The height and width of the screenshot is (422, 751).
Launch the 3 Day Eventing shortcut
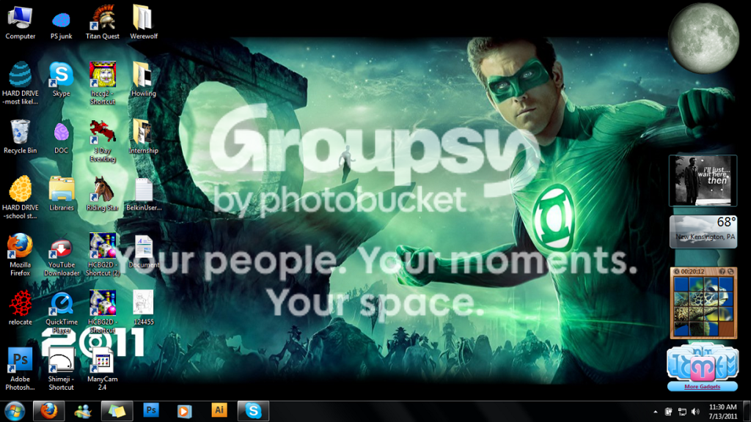point(103,141)
